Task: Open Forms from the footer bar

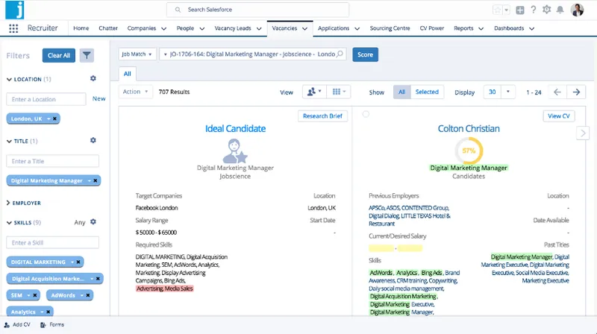Action: [x=52, y=325]
